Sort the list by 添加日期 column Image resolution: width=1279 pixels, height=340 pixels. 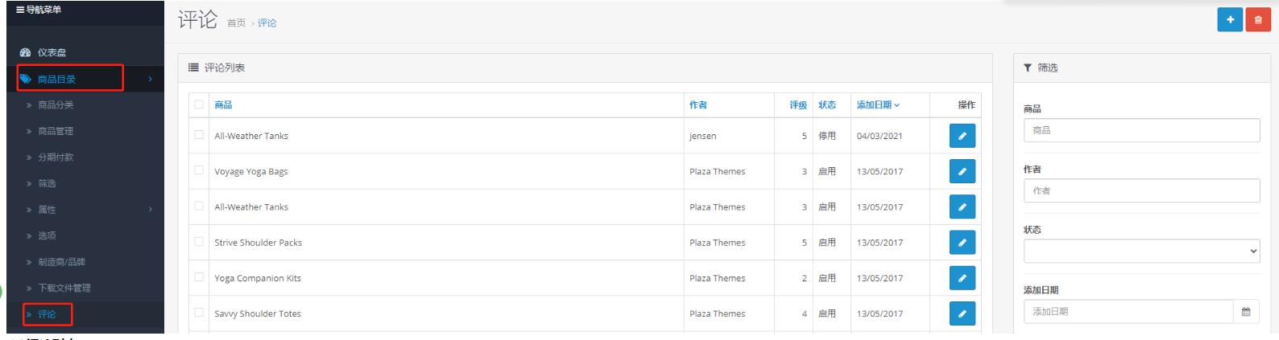pyautogui.click(x=877, y=105)
